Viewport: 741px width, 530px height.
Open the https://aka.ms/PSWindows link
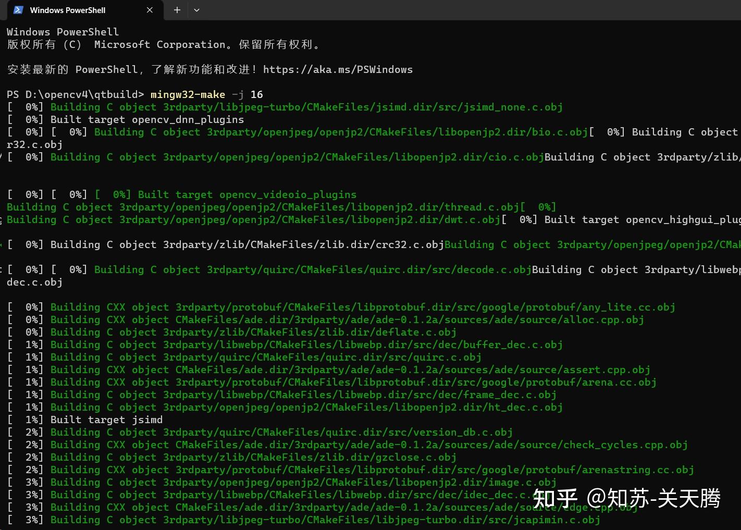point(338,69)
